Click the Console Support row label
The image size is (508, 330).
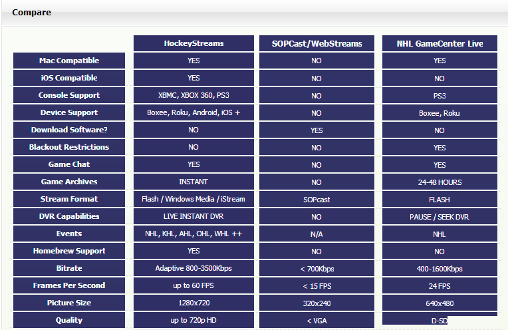(69, 95)
